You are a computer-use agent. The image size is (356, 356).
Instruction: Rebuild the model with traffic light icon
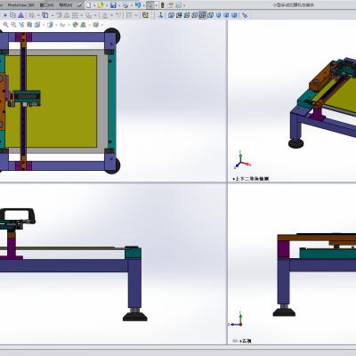click(x=162, y=5)
